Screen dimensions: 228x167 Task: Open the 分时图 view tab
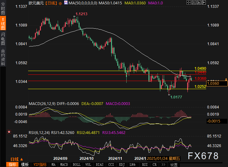click(3, 8)
